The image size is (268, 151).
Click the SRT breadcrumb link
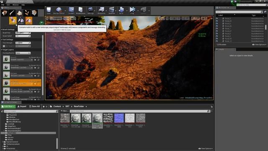67,107
